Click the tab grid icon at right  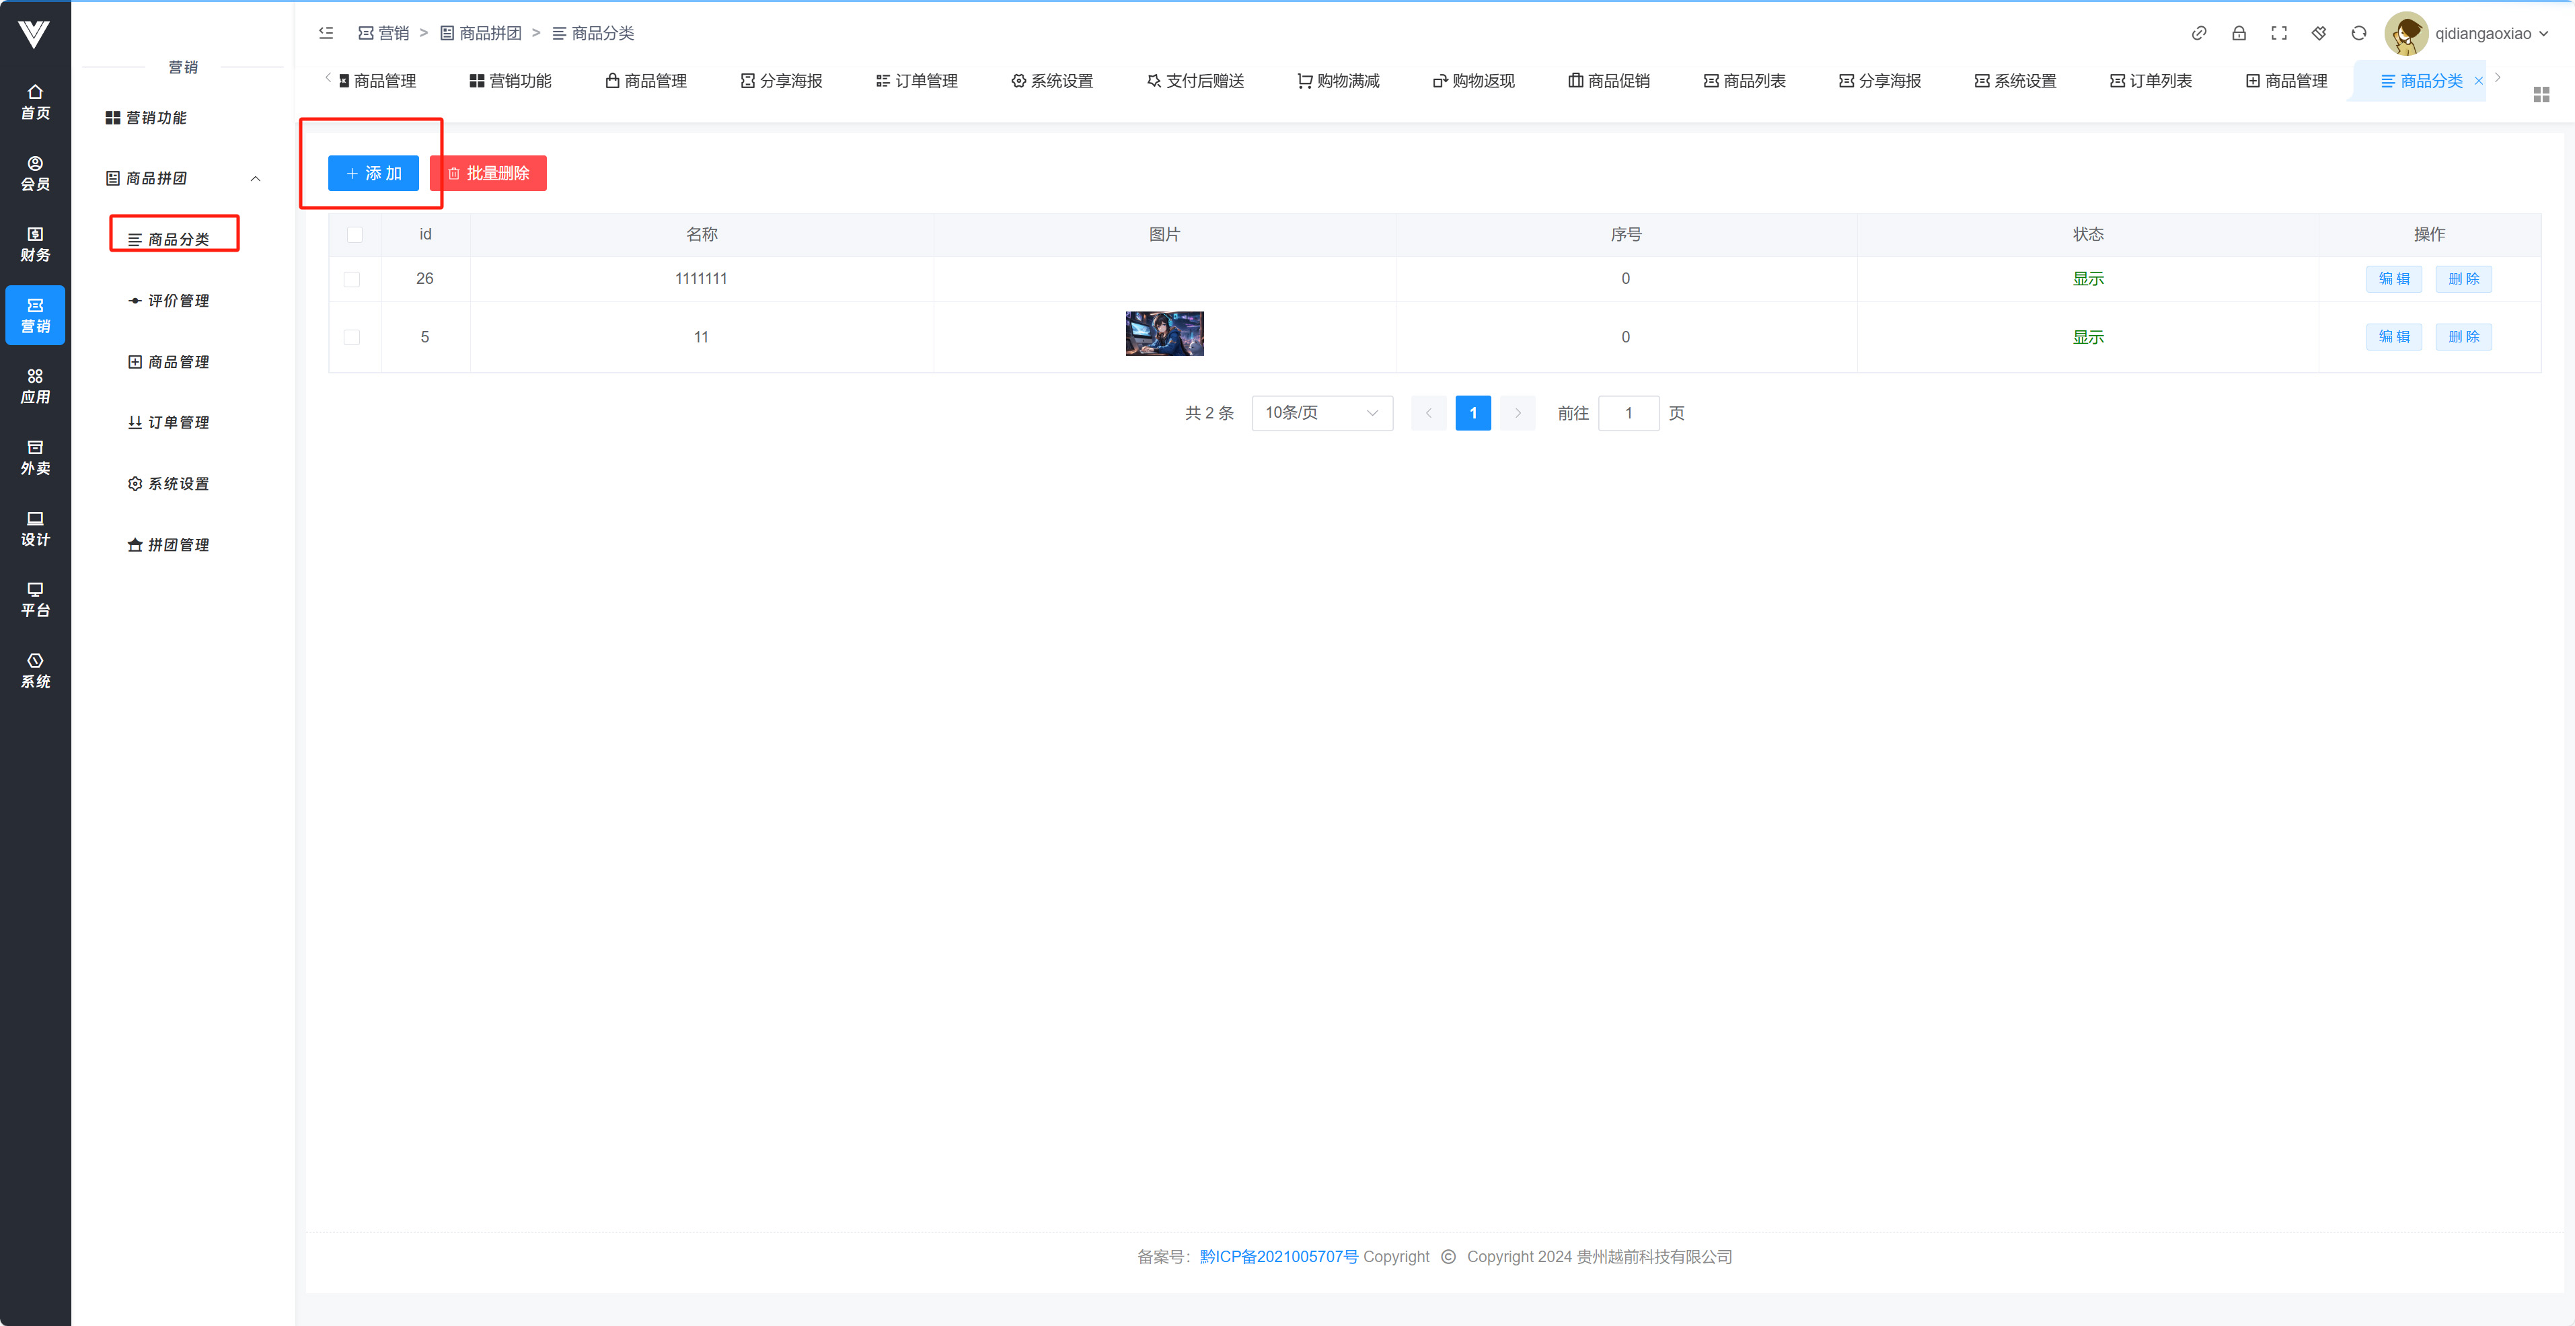pos(2541,94)
